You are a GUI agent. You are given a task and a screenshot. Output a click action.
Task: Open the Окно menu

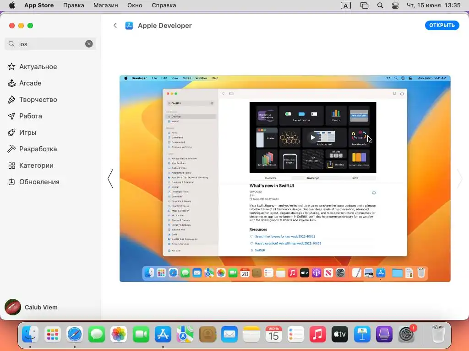(135, 5)
